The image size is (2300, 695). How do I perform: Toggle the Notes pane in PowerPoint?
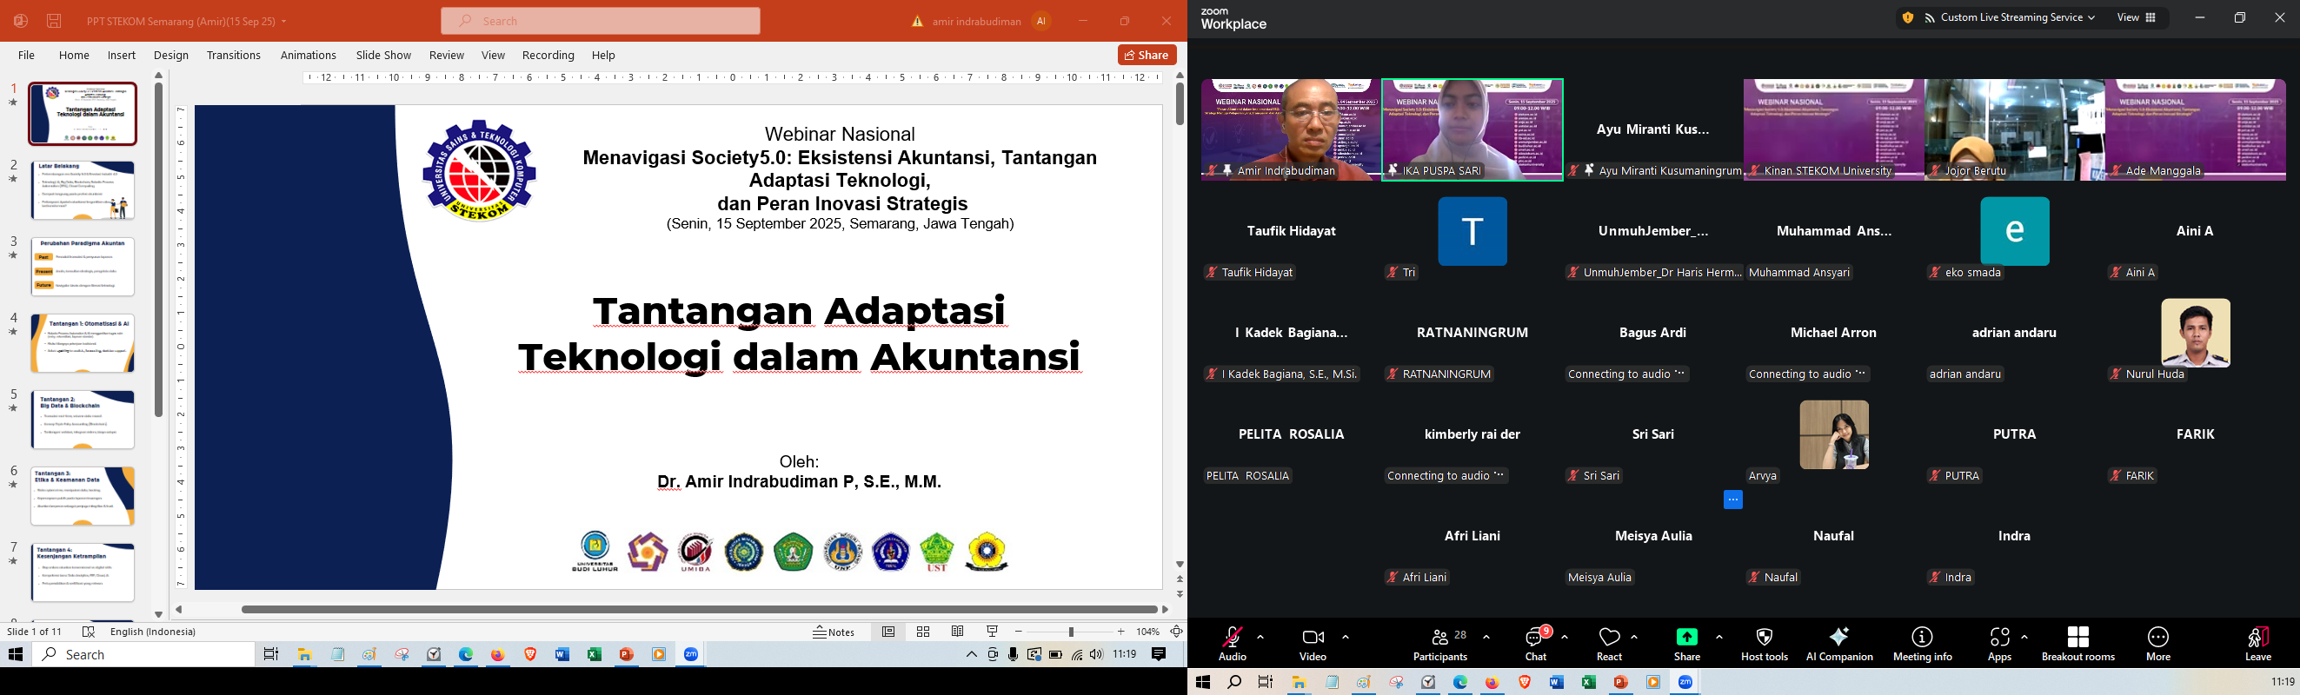tap(834, 632)
